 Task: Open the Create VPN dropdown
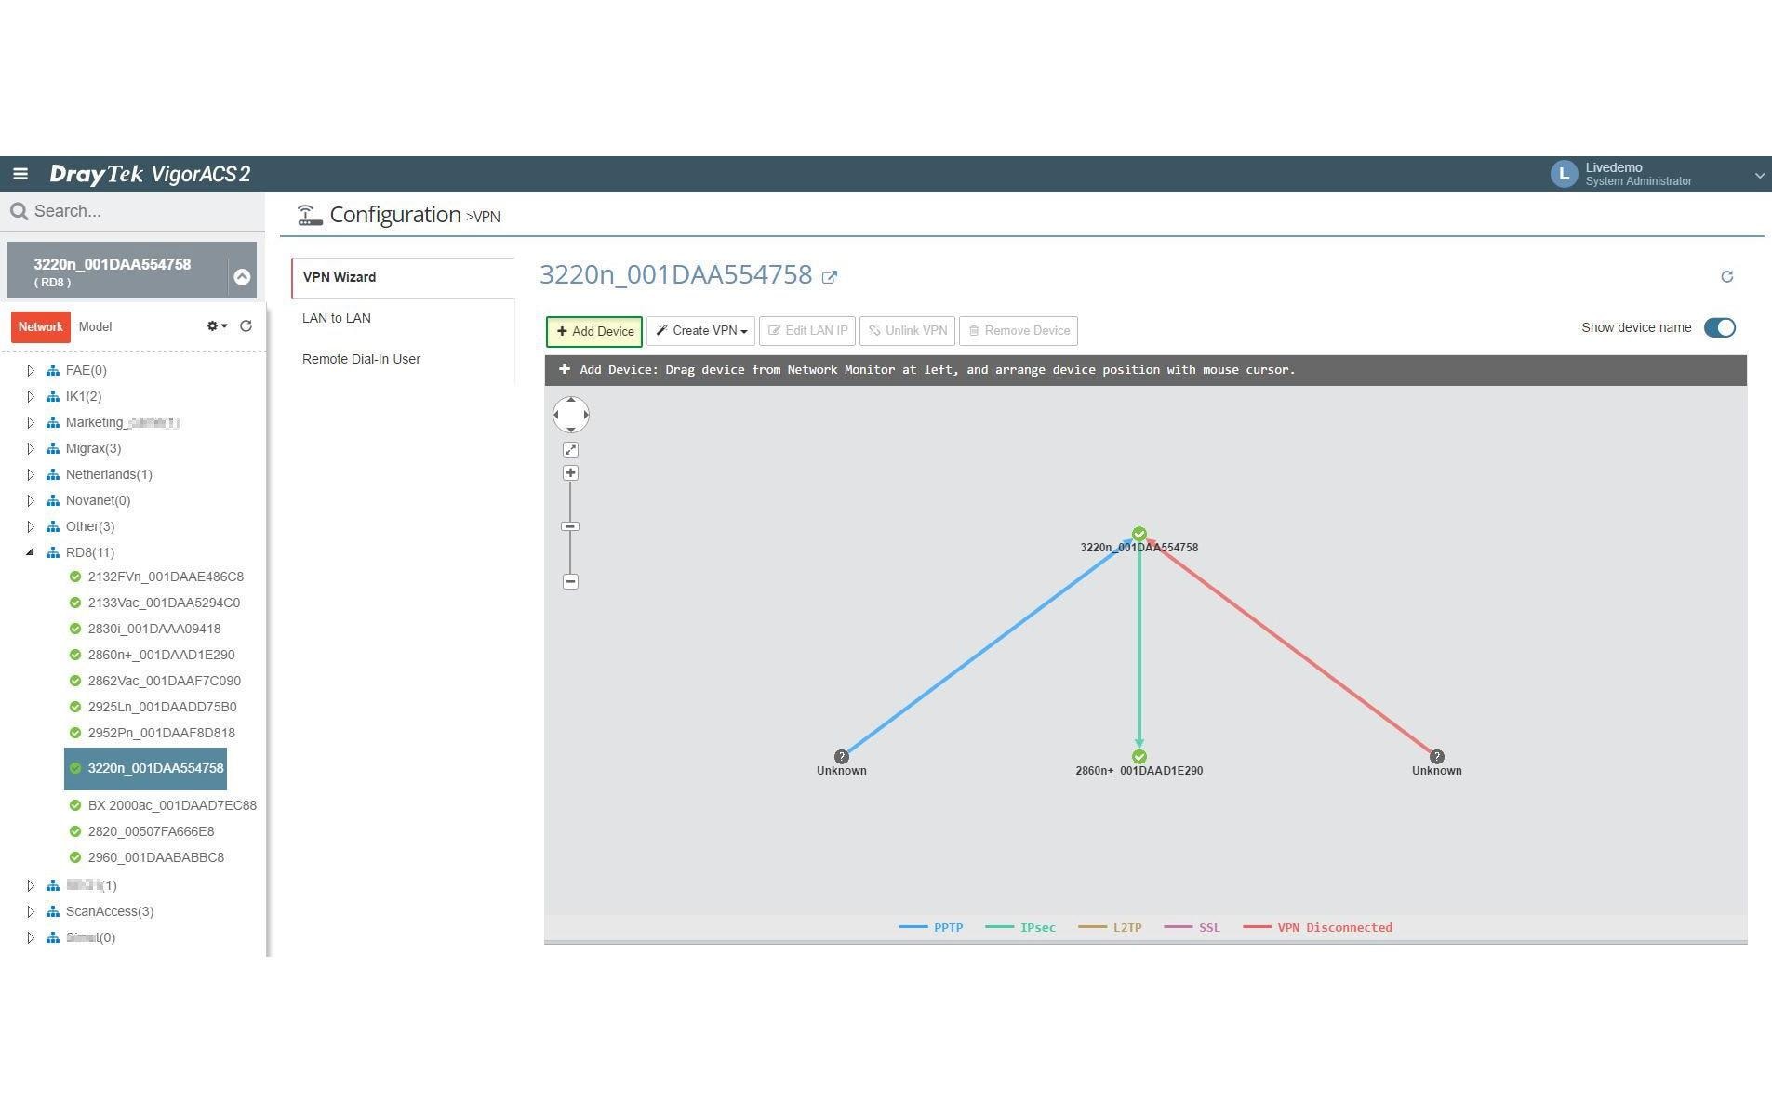coord(700,331)
